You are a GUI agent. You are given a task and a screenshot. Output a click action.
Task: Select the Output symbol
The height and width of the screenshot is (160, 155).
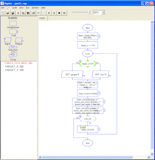[19, 40]
